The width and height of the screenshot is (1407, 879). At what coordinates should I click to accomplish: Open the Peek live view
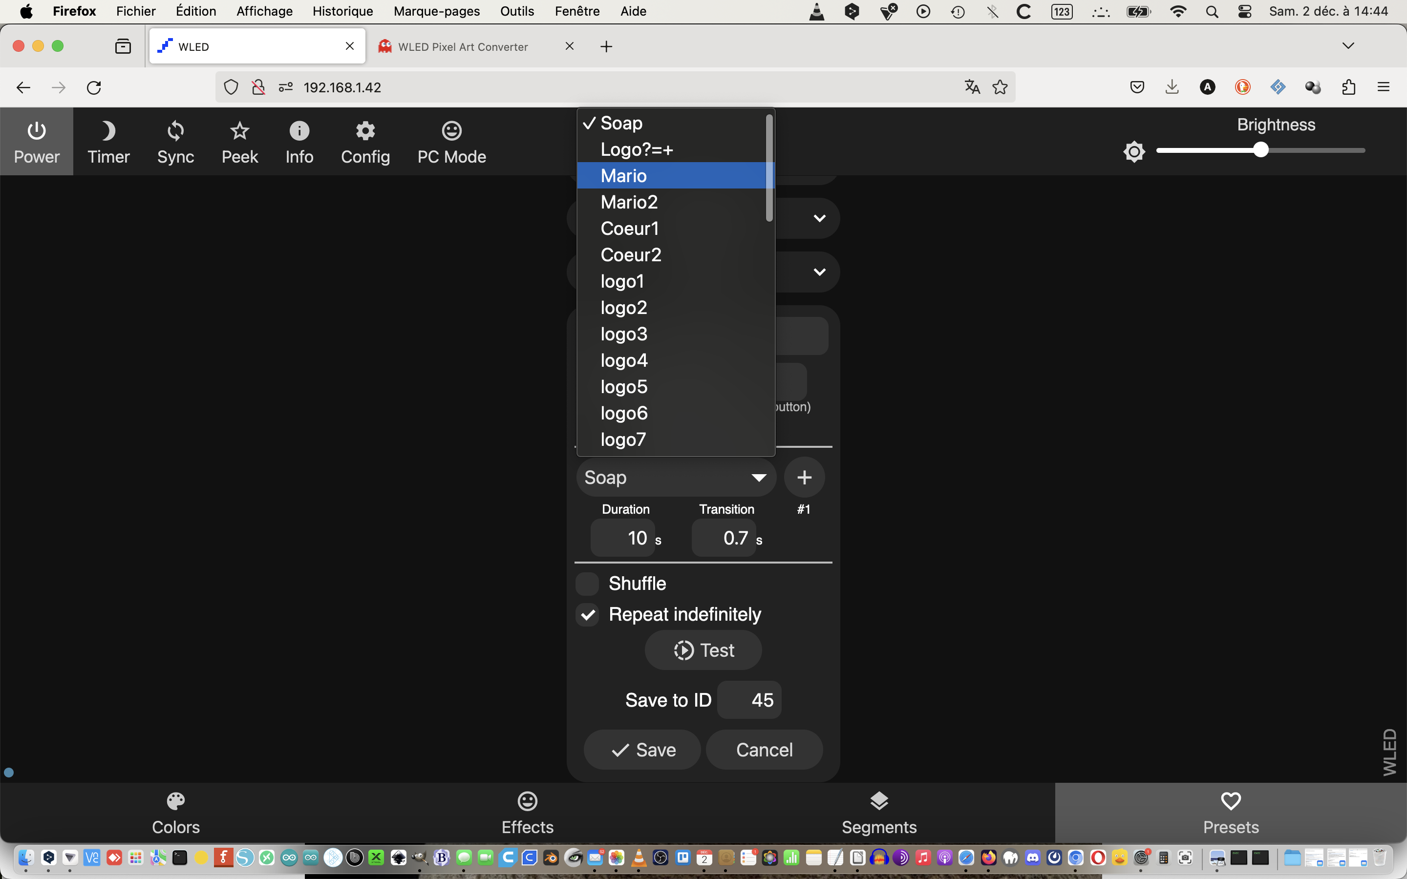(239, 142)
